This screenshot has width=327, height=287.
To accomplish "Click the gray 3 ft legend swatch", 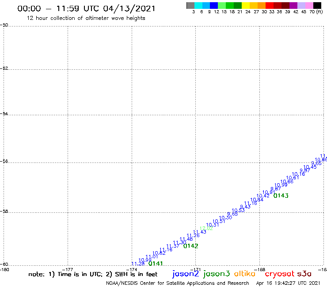I will click(190, 5).
